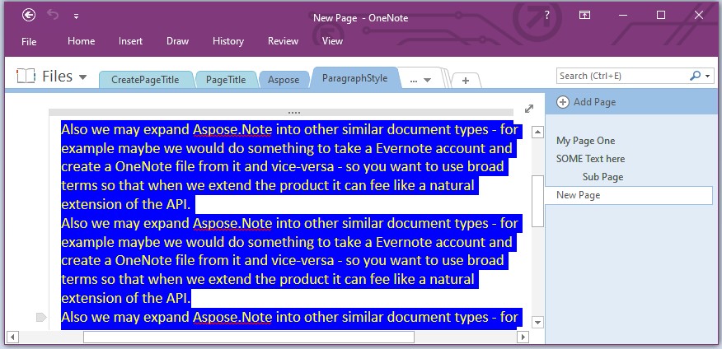This screenshot has width=722, height=349.
Task: Click the search magnifier icon
Action: pyautogui.click(x=695, y=76)
